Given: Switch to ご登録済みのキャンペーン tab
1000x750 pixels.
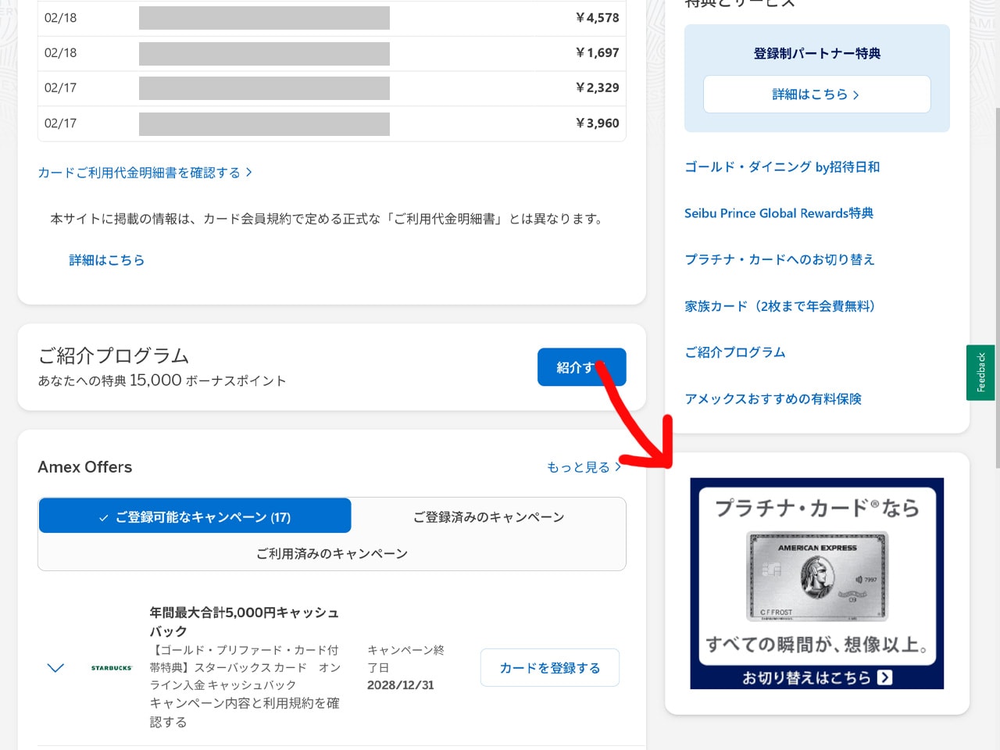Looking at the screenshot, I should coord(488,516).
